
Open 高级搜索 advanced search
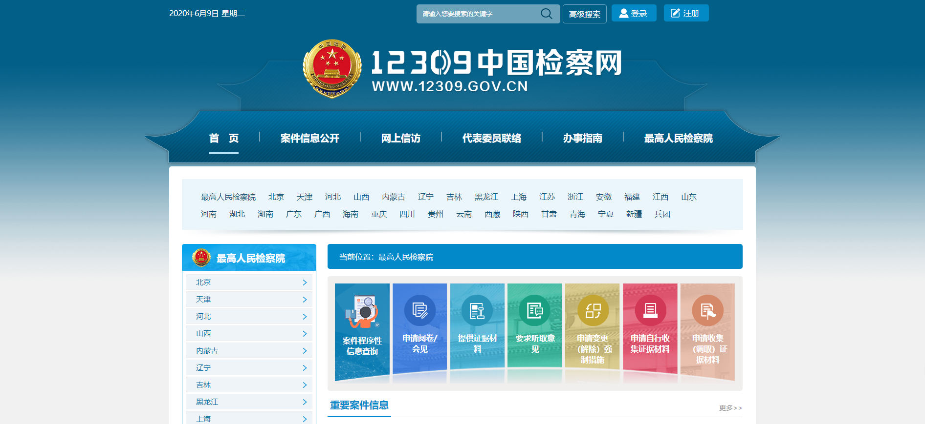point(585,14)
